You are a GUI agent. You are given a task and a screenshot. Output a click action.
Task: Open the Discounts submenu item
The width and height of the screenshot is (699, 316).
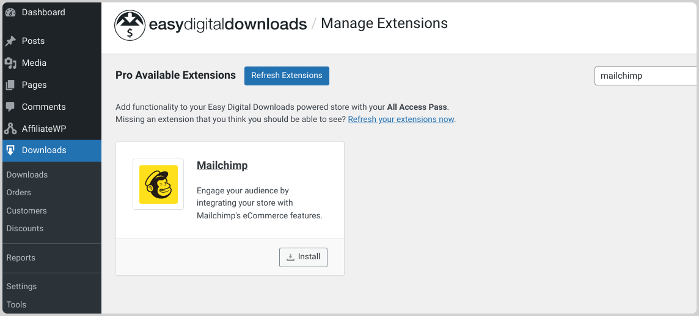pyautogui.click(x=25, y=228)
